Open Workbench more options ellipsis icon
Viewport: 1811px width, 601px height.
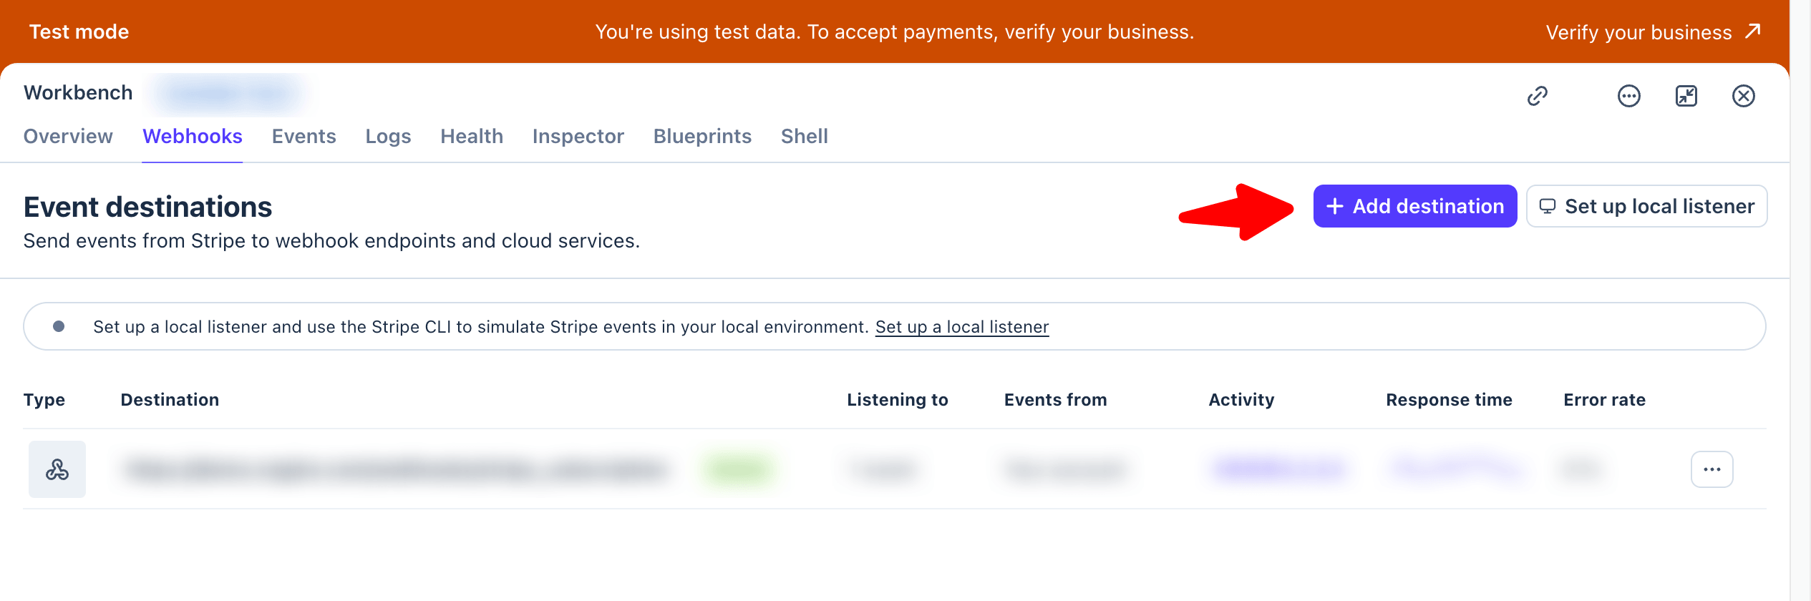click(x=1628, y=96)
